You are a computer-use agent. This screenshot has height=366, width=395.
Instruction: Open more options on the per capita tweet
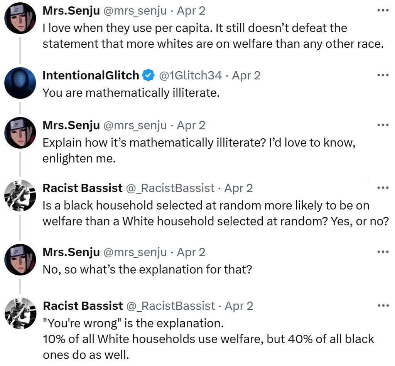pyautogui.click(x=383, y=10)
